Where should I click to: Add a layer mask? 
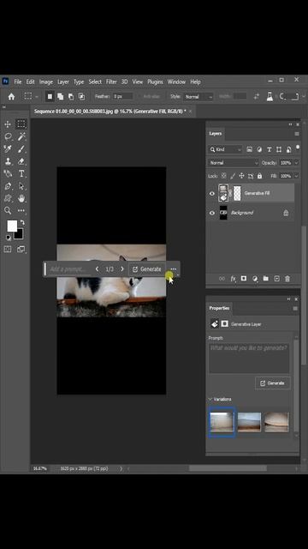tap(244, 279)
